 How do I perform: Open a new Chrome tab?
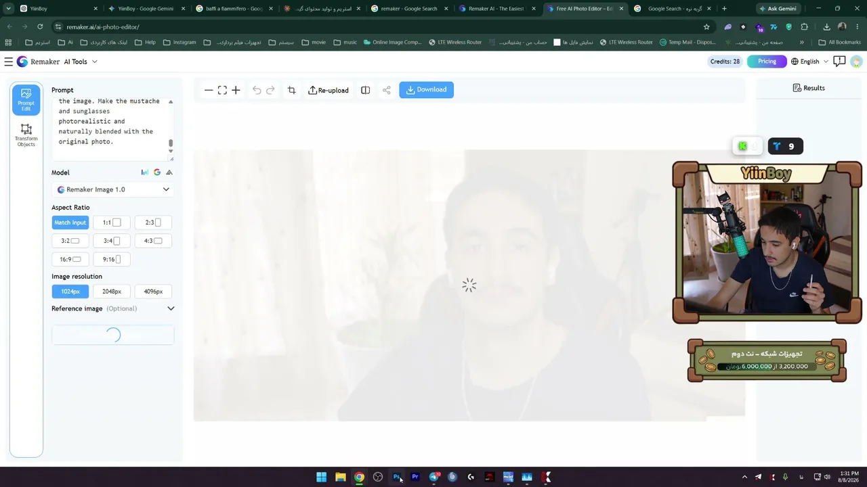724,9
